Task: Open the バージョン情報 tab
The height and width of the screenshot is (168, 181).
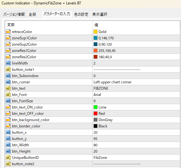Action: [14, 14]
